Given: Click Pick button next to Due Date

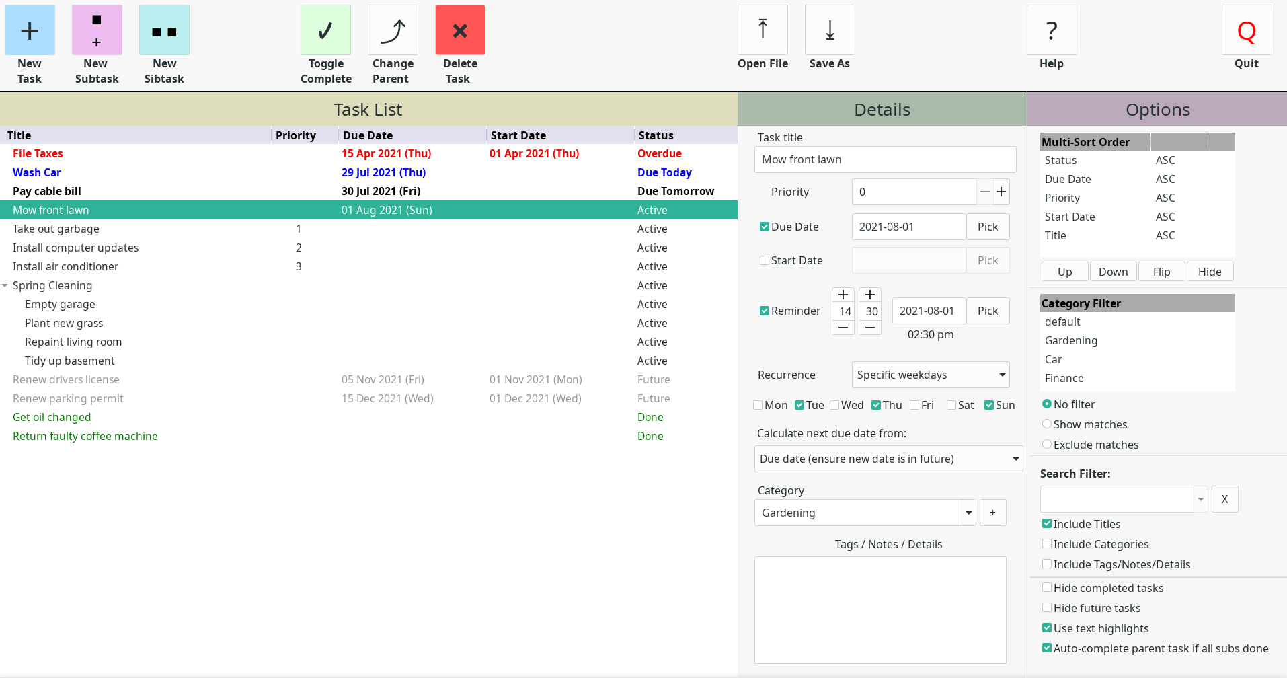Looking at the screenshot, I should (987, 227).
